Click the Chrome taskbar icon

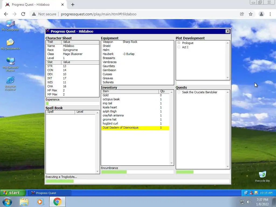[57, 202]
